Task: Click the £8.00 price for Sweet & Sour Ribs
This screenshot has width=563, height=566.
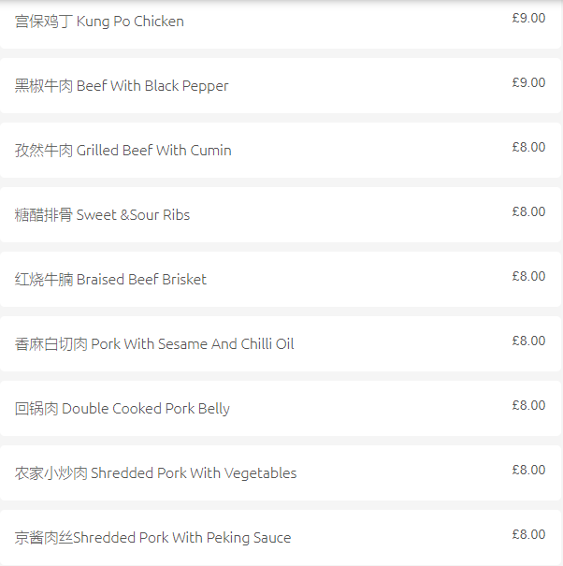Action: [528, 211]
